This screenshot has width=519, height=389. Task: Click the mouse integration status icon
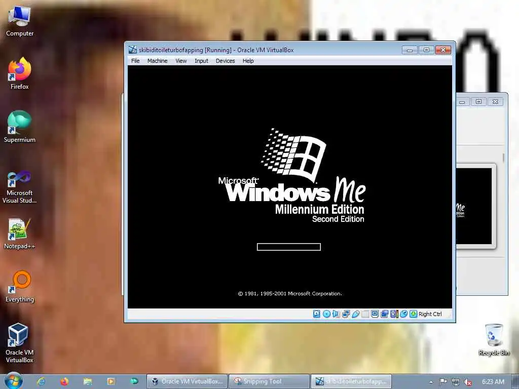(403, 314)
